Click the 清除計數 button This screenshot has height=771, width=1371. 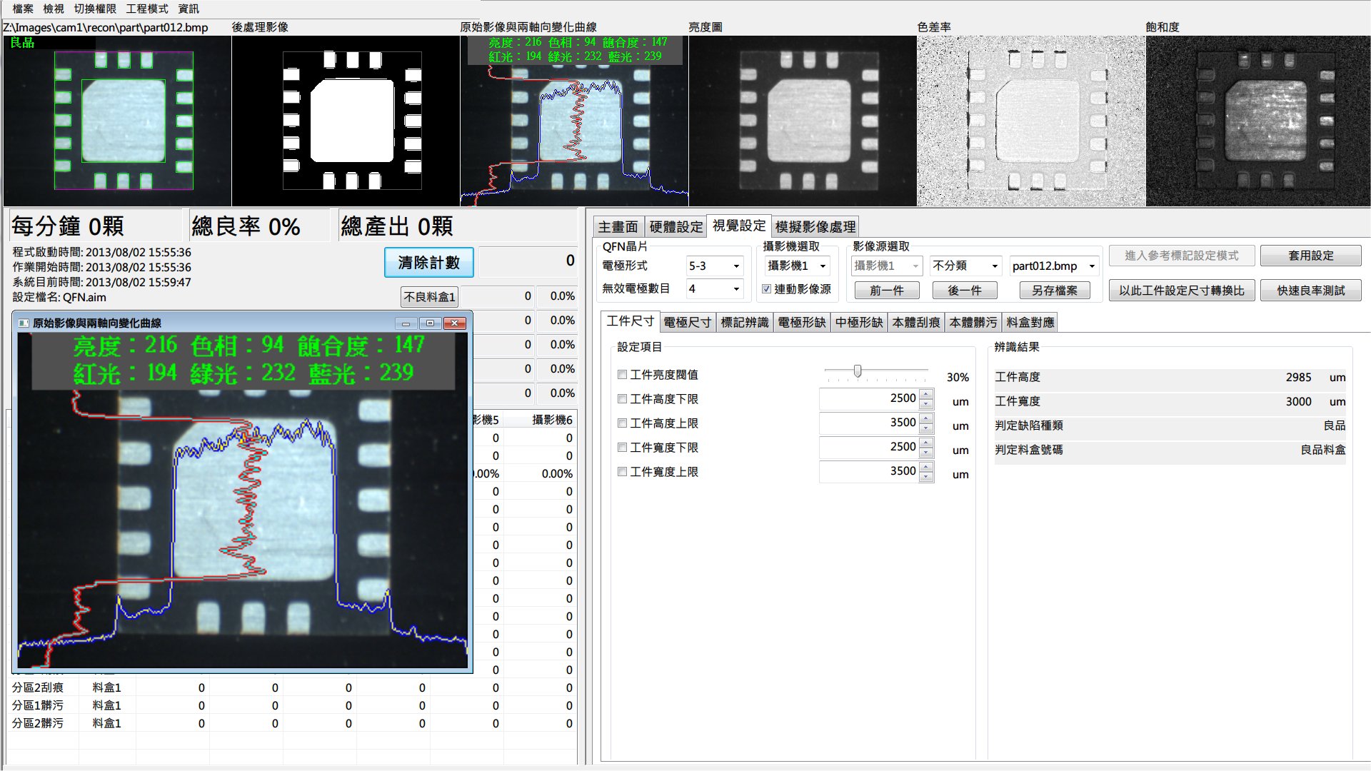[429, 262]
